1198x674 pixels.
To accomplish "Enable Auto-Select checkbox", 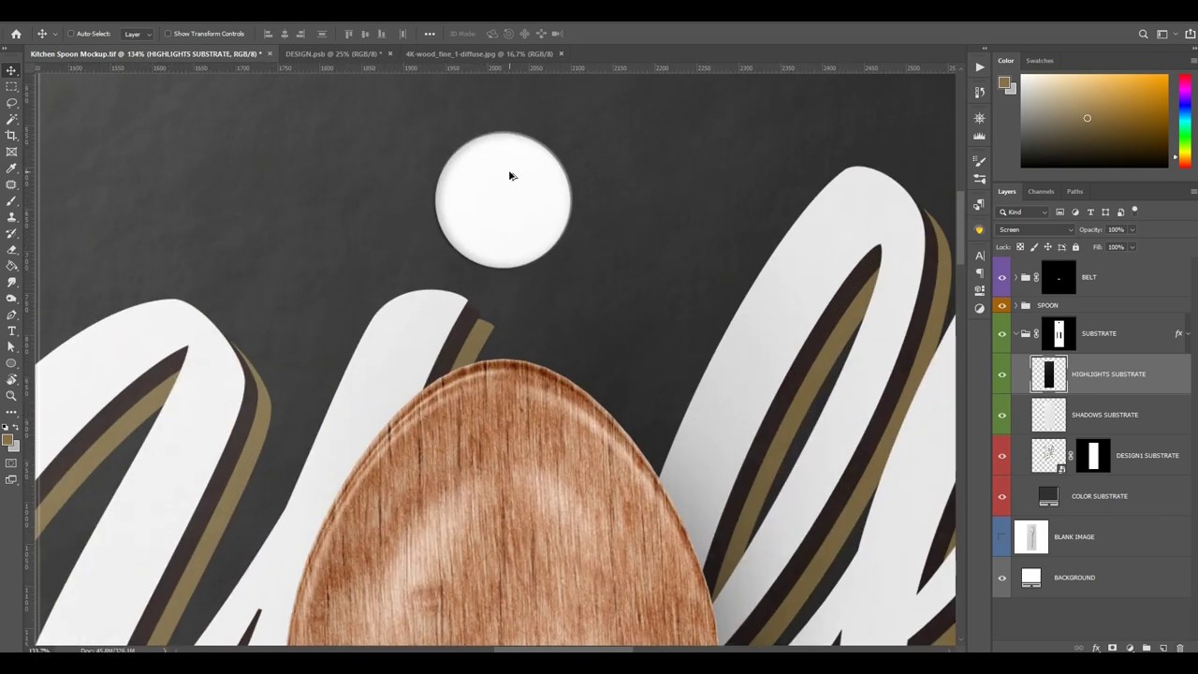I will tap(71, 34).
